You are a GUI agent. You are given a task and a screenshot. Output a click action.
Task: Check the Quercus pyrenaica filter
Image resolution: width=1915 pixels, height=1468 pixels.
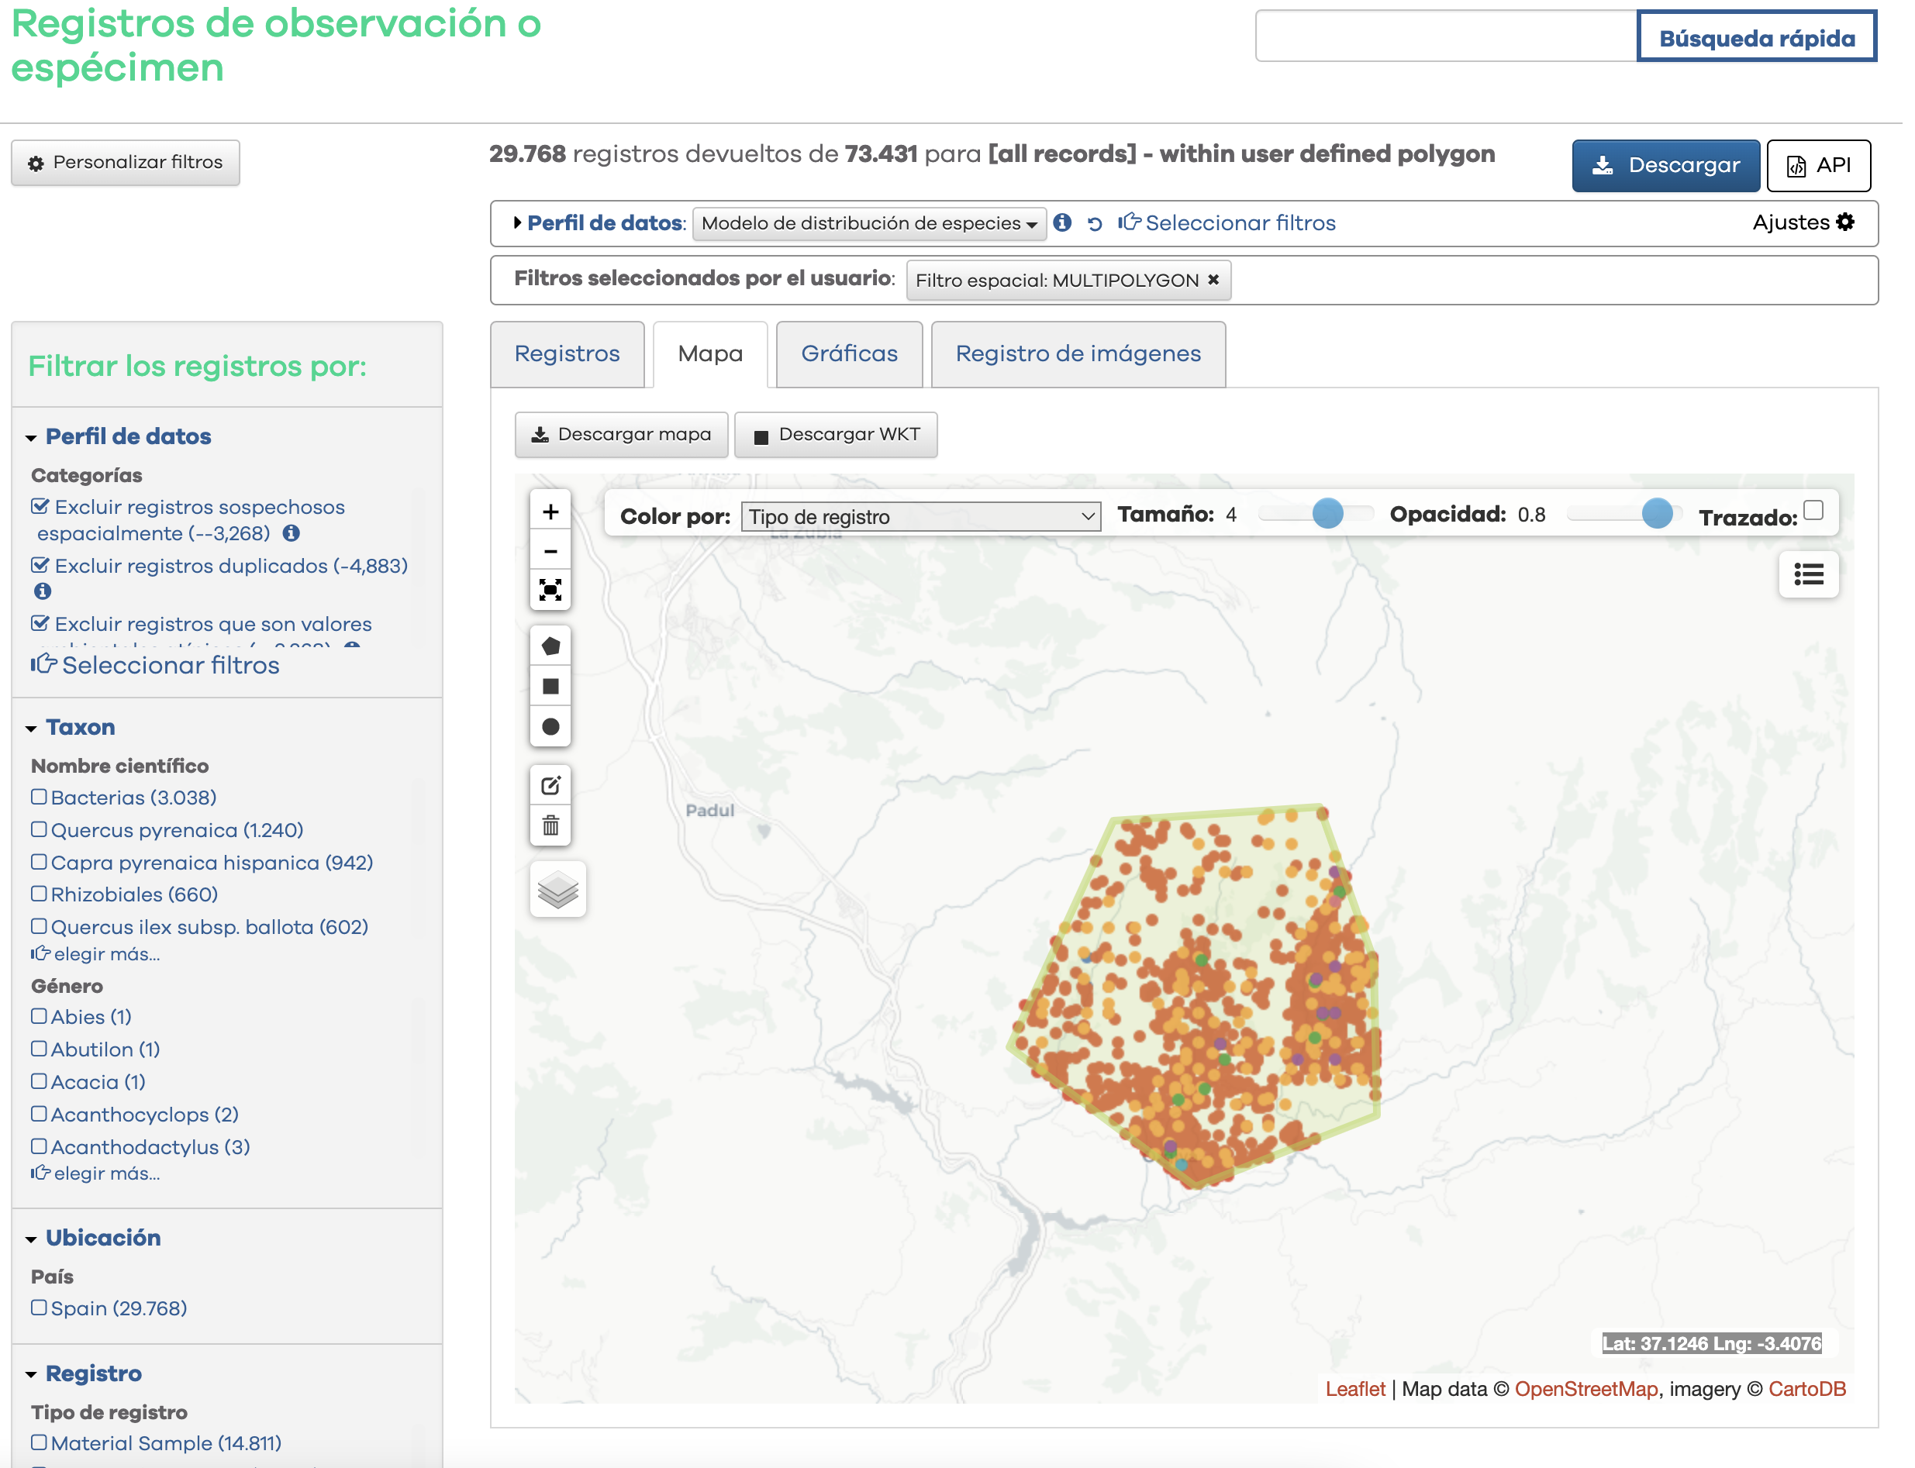40,829
